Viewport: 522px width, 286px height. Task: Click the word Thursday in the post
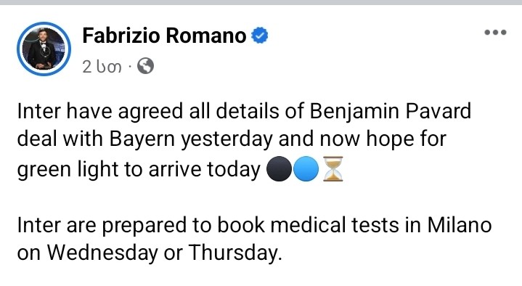(x=233, y=253)
